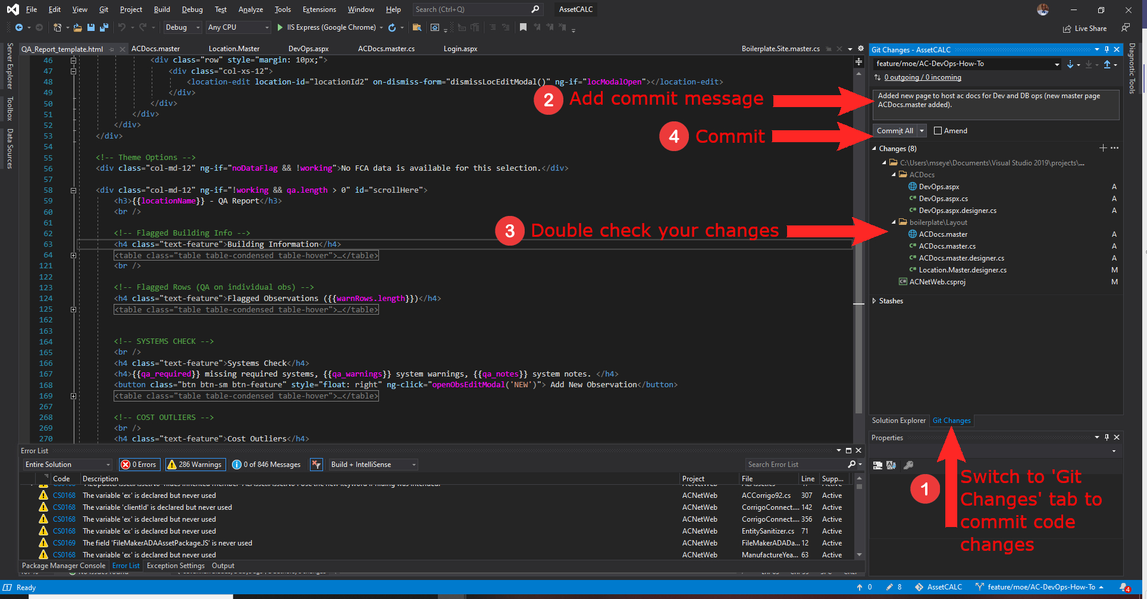Image resolution: width=1147 pixels, height=599 pixels.
Task: Click in the commit message box
Action: [x=996, y=105]
